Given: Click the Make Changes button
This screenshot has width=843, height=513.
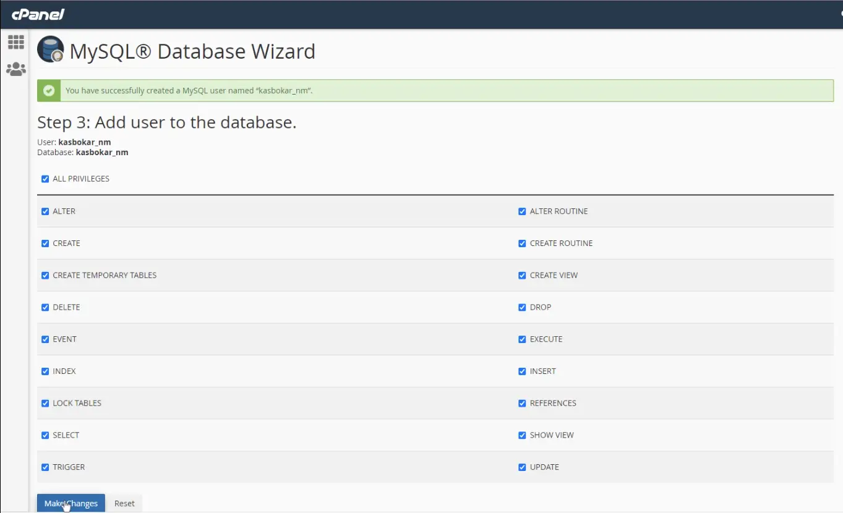Looking at the screenshot, I should (x=71, y=503).
